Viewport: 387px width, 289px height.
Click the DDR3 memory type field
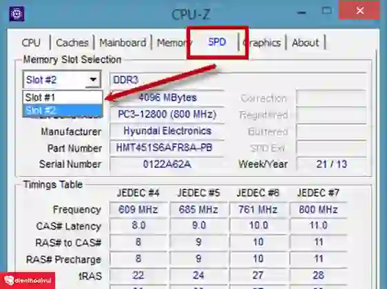tap(238, 80)
